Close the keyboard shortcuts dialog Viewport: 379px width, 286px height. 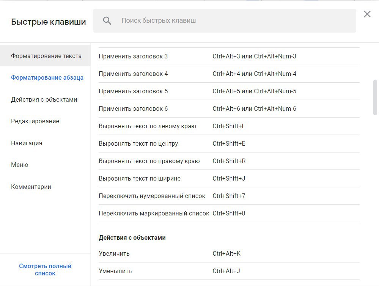(367, 14)
